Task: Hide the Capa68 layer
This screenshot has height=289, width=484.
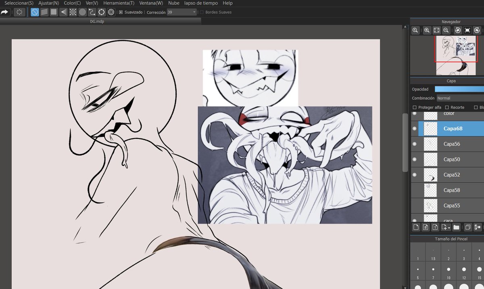Action: coord(414,129)
